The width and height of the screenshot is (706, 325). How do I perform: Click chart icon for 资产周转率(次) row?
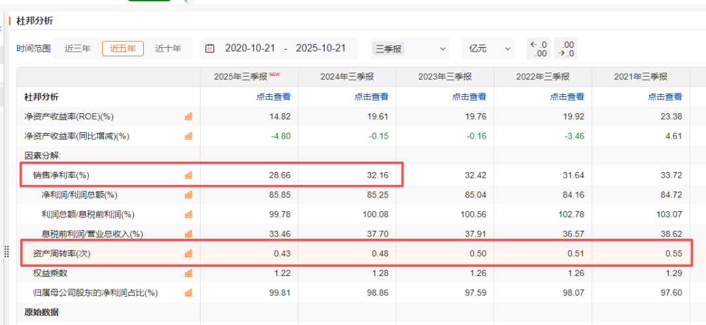point(188,253)
